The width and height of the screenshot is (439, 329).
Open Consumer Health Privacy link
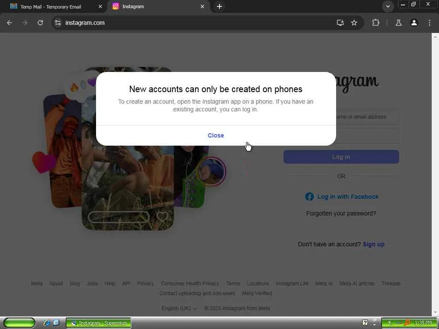pyautogui.click(x=190, y=284)
